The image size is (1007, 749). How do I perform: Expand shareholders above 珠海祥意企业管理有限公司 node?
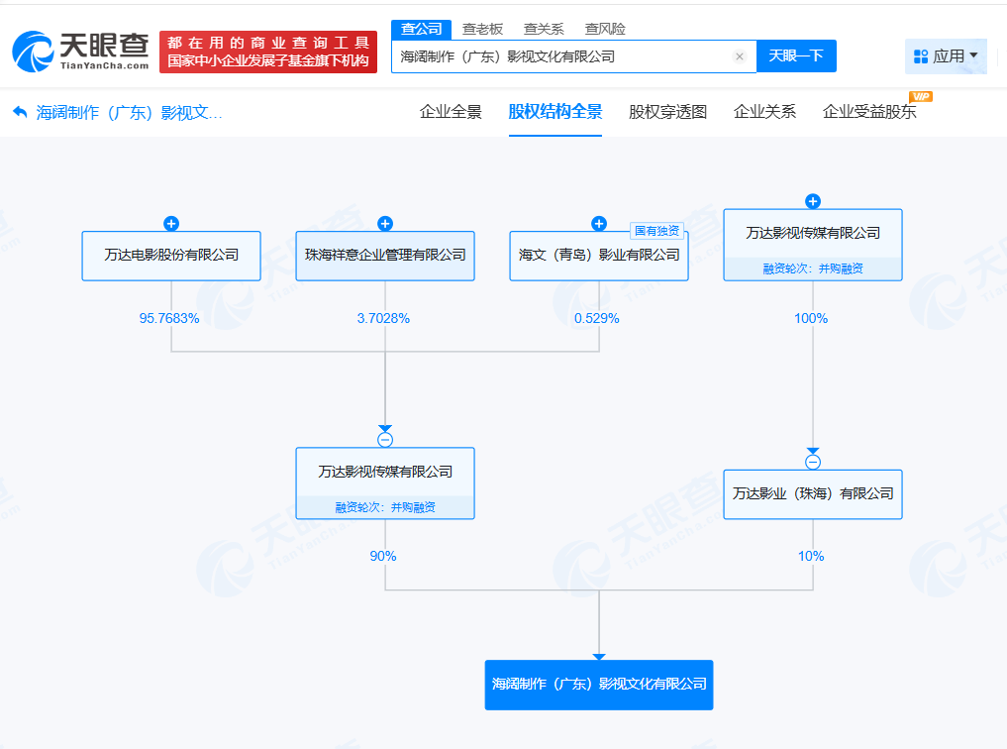pyautogui.click(x=385, y=224)
